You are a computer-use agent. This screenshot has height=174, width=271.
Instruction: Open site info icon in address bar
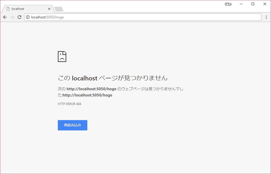(x=28, y=17)
